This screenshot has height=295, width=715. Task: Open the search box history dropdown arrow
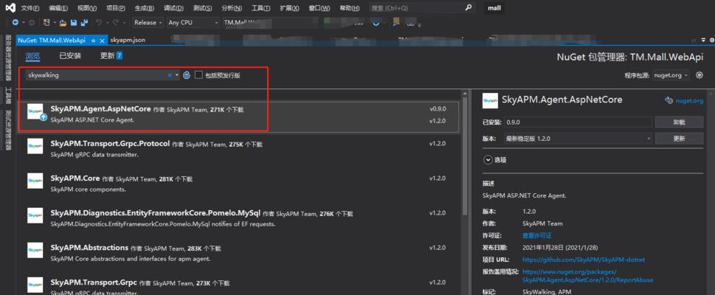[177, 75]
